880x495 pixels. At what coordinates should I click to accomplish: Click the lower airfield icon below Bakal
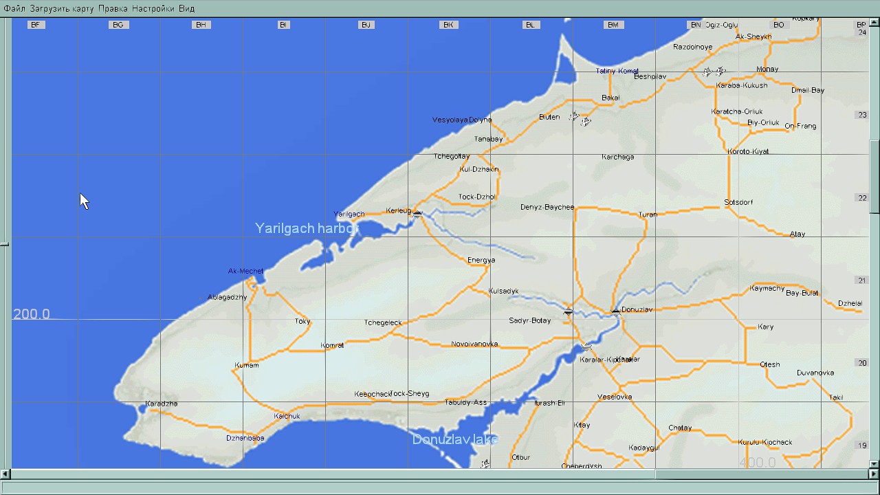point(585,122)
